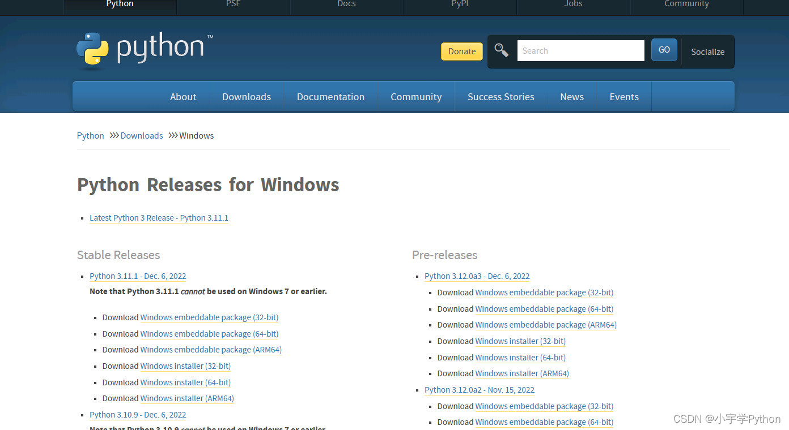Click the GO search button

(664, 50)
